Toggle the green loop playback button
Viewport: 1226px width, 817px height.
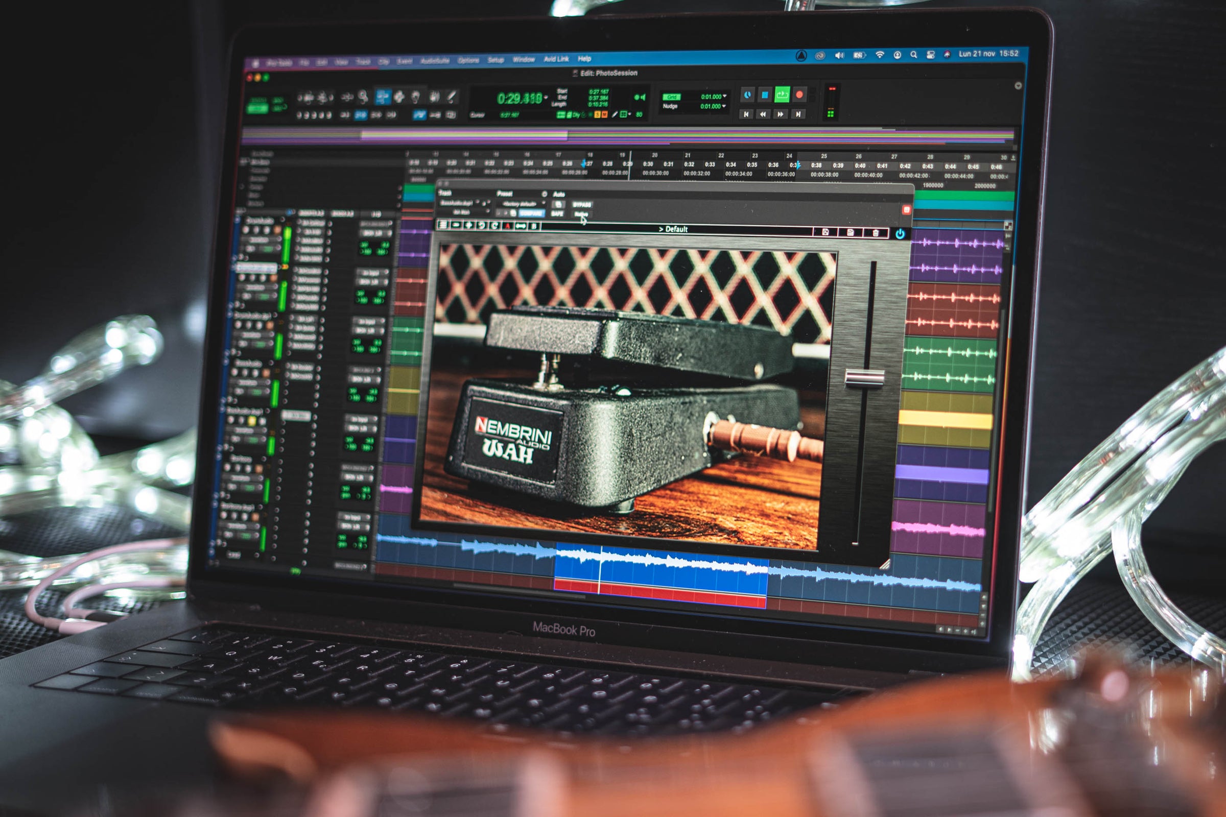(782, 94)
